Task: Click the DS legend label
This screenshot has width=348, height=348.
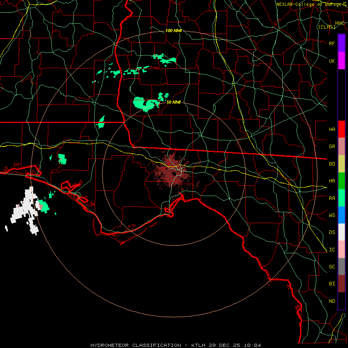Action: pos(332,232)
